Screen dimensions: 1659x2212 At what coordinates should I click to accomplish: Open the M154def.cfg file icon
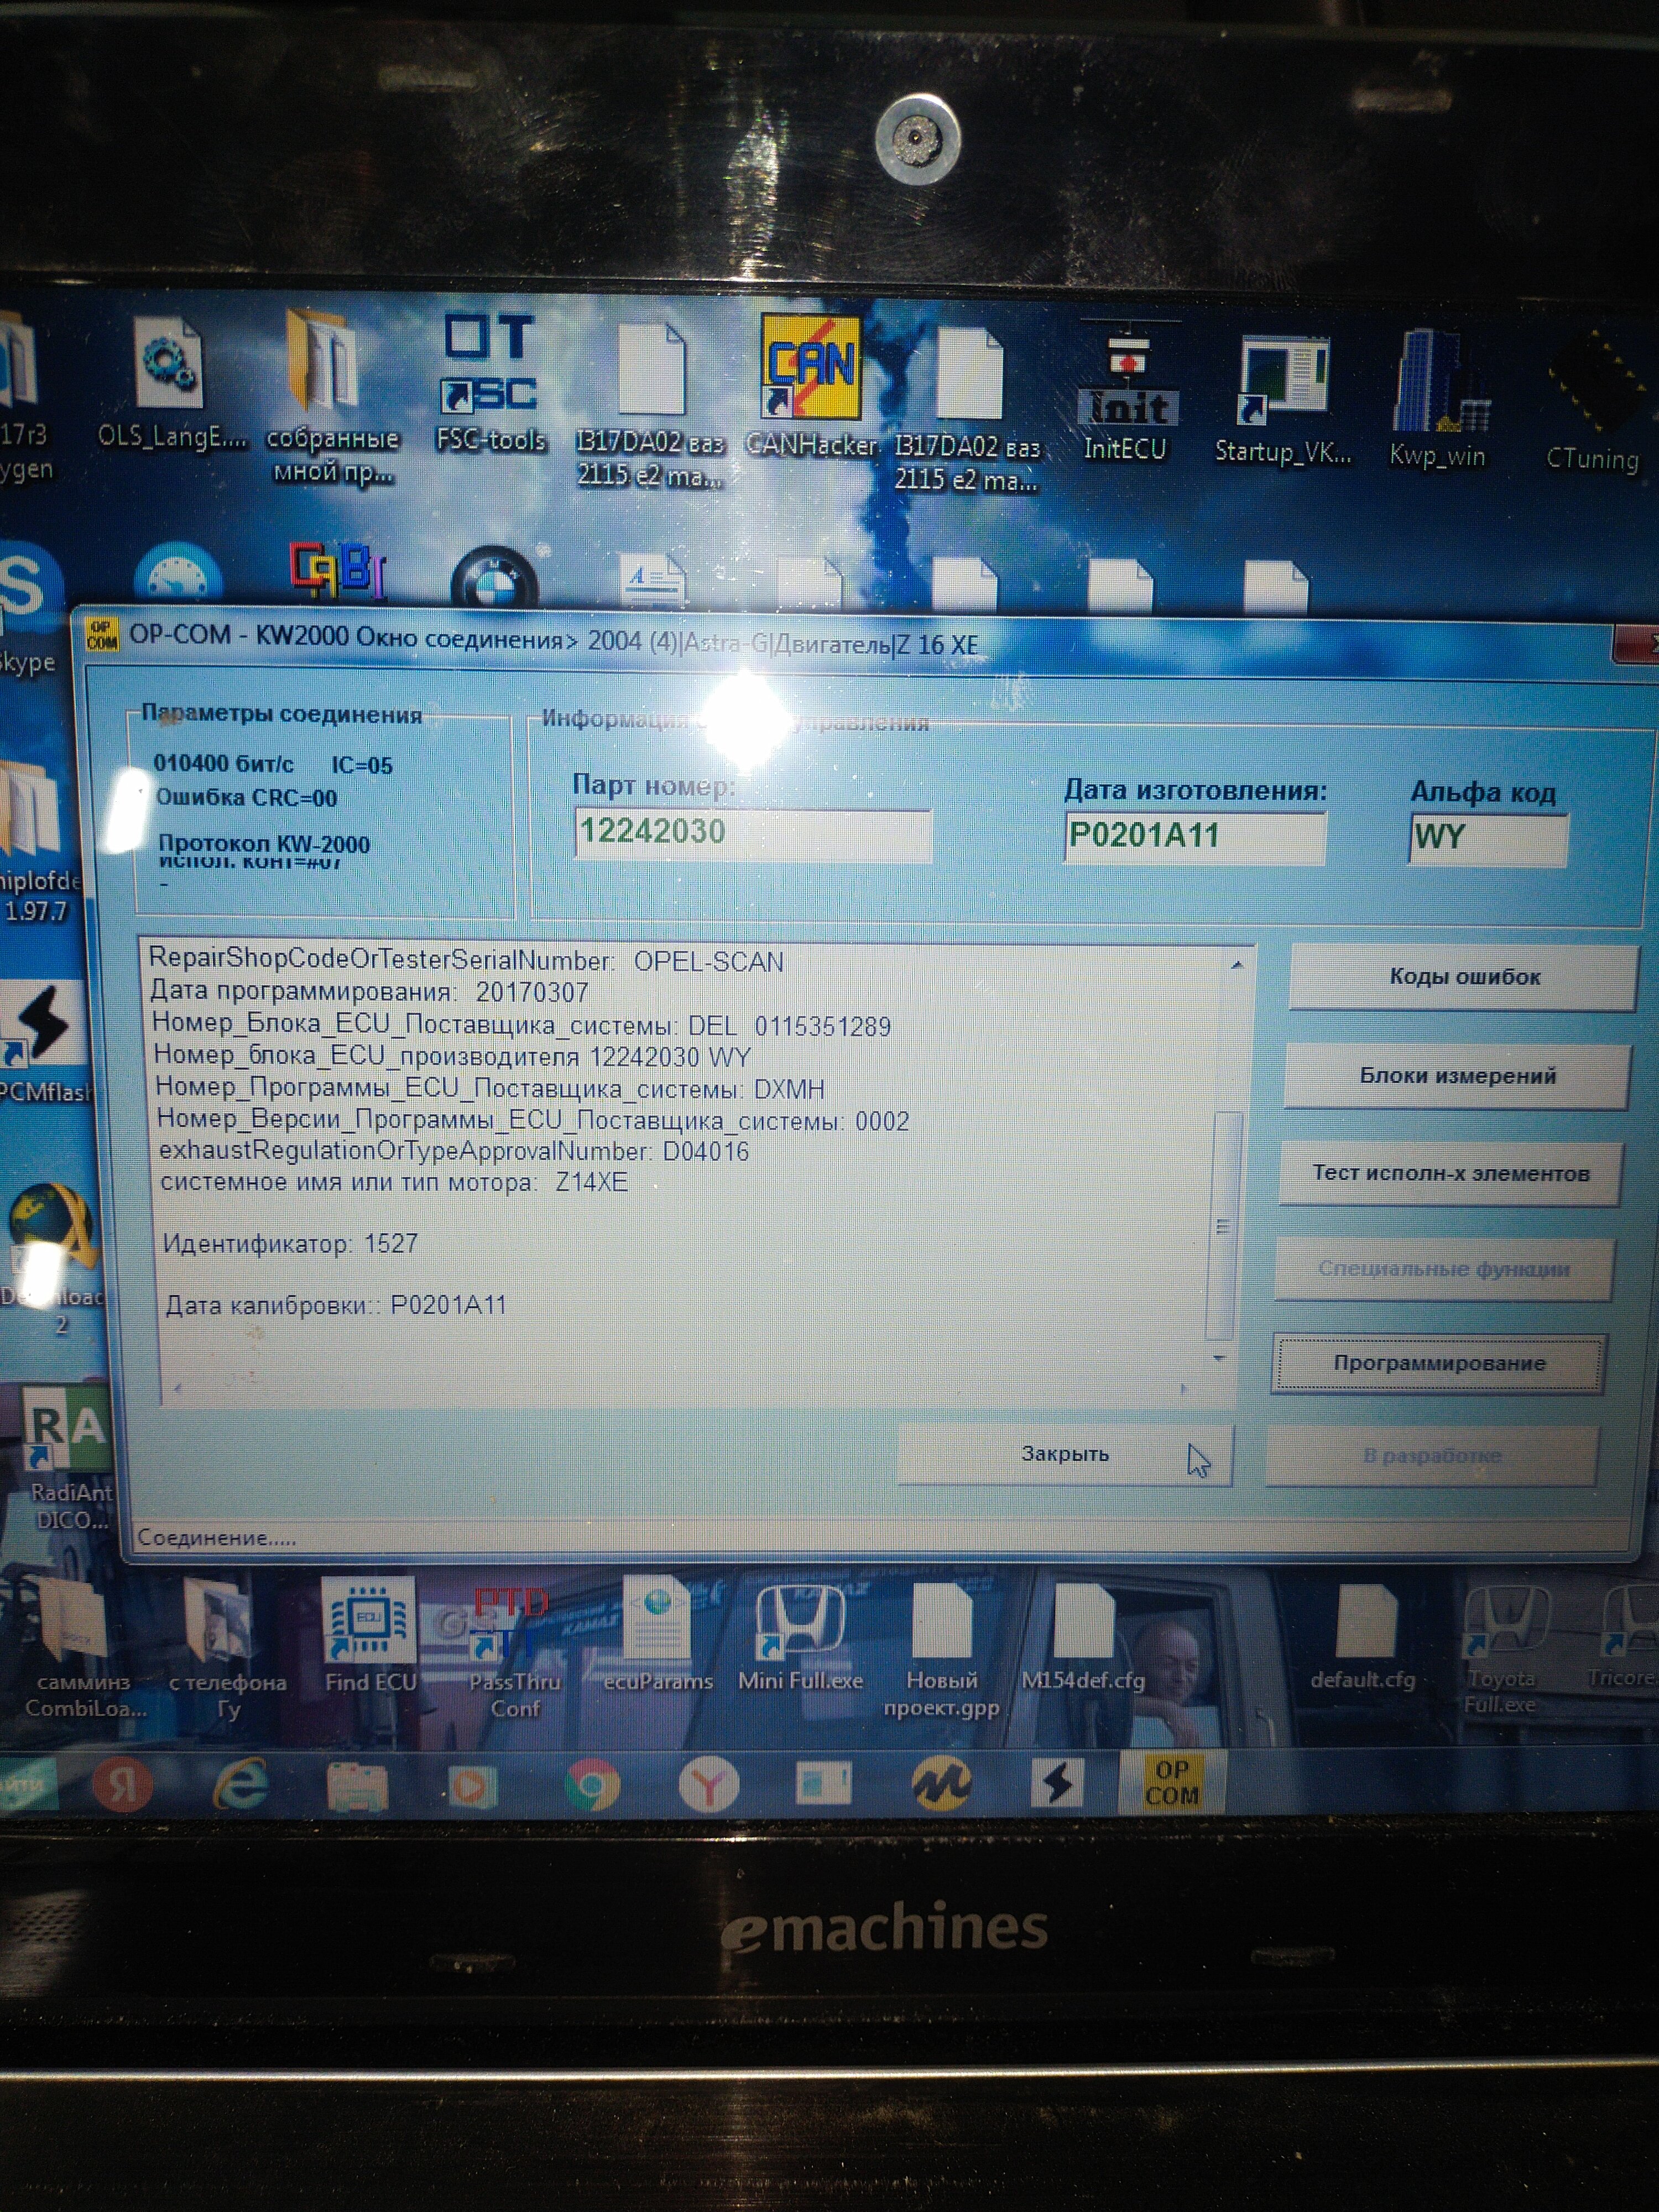tap(1084, 1620)
